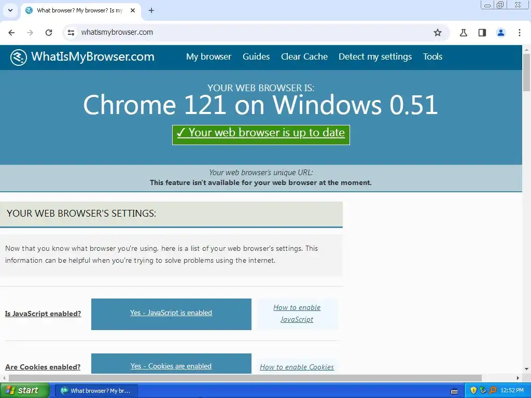Open the Tools menu item

[x=432, y=56]
